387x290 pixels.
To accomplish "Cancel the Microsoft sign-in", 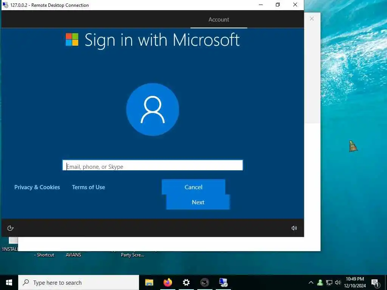I will tap(193, 187).
